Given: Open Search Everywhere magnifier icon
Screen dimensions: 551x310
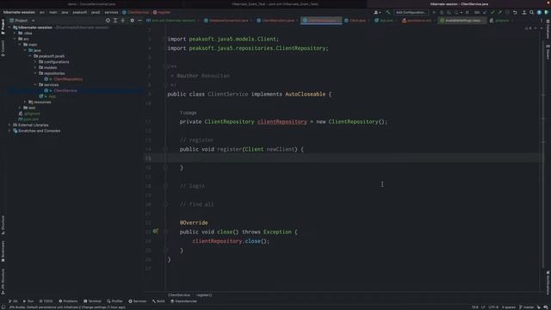Looking at the screenshot, I should (532, 12).
